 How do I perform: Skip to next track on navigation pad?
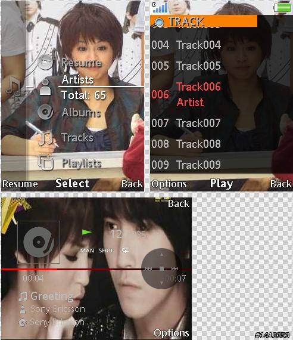click(x=174, y=269)
